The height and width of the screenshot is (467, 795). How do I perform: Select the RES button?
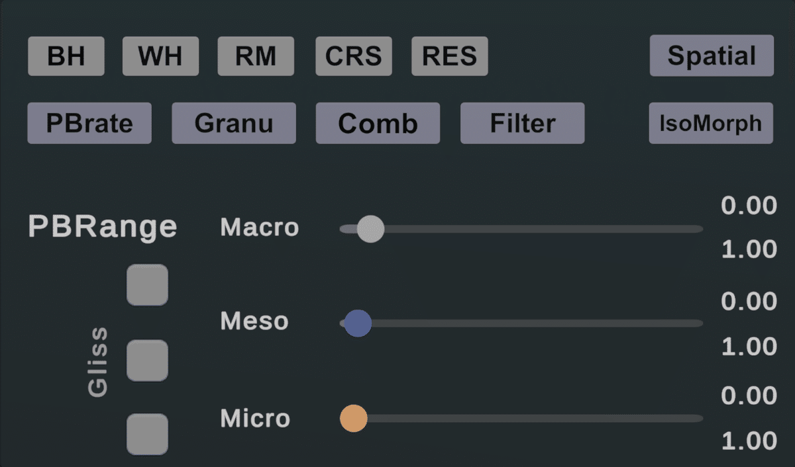click(450, 56)
